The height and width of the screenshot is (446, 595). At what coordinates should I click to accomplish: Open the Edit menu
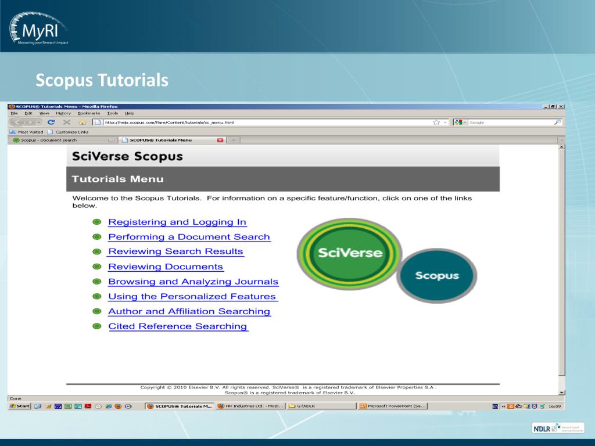pos(28,113)
